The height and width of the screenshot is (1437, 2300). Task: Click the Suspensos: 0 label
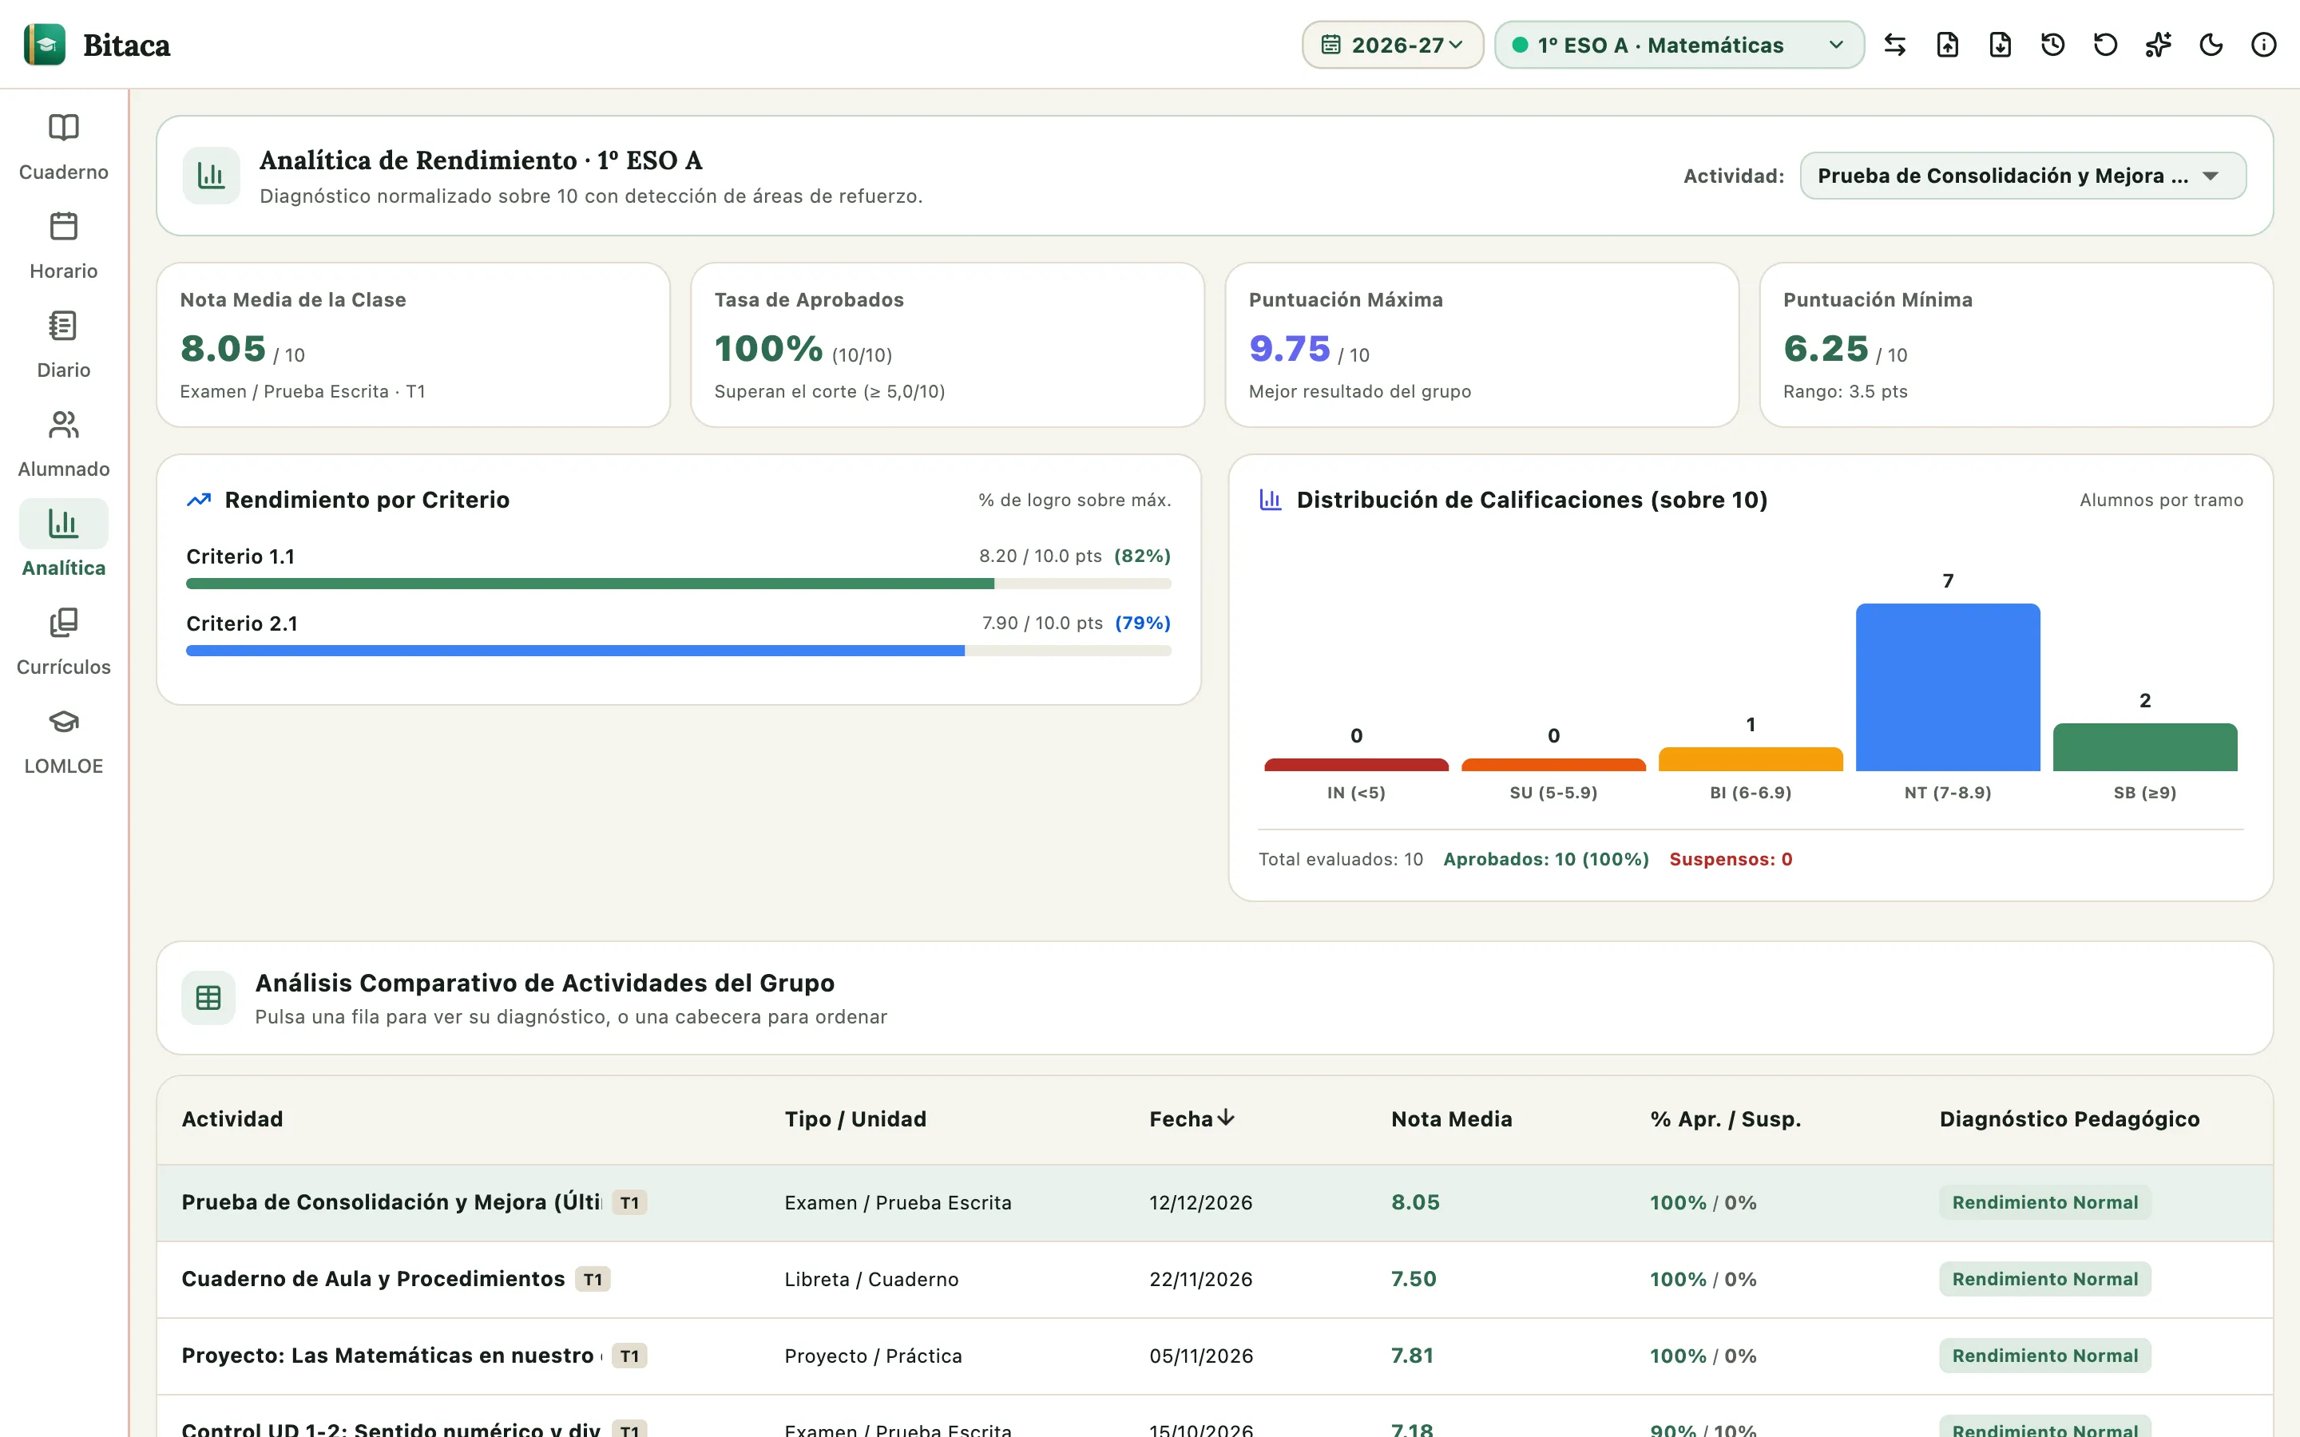click(x=1731, y=859)
